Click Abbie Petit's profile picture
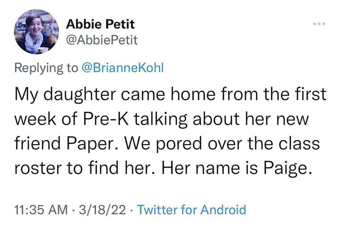 [x=36, y=32]
